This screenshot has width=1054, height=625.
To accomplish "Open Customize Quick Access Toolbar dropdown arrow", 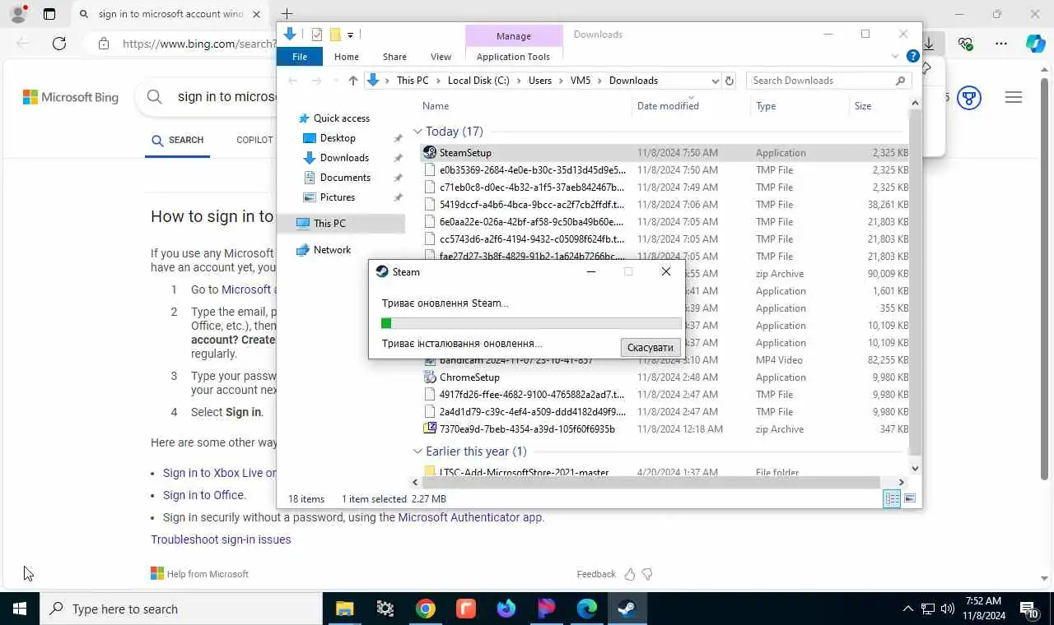I will click(350, 35).
